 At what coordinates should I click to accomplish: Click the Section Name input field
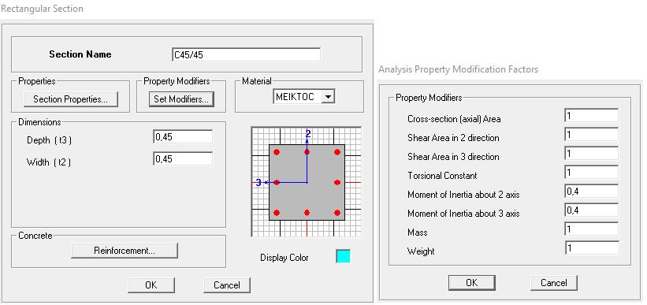click(x=246, y=55)
